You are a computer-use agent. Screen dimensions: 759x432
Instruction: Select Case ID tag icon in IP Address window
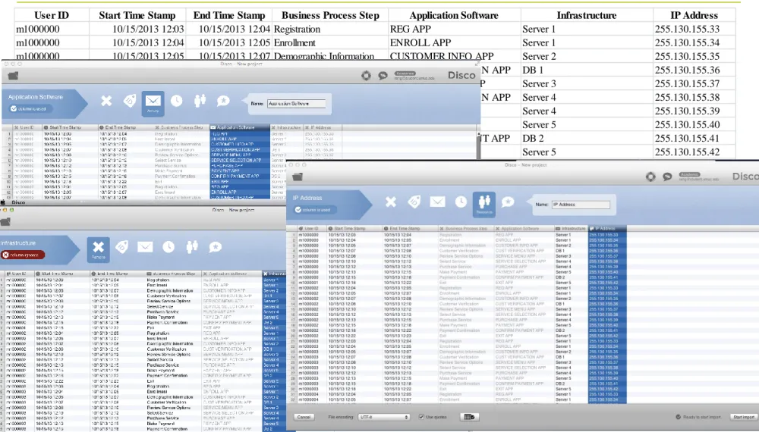(414, 202)
